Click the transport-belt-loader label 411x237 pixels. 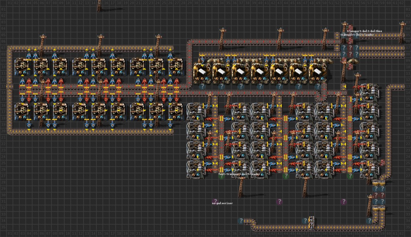[357, 34]
